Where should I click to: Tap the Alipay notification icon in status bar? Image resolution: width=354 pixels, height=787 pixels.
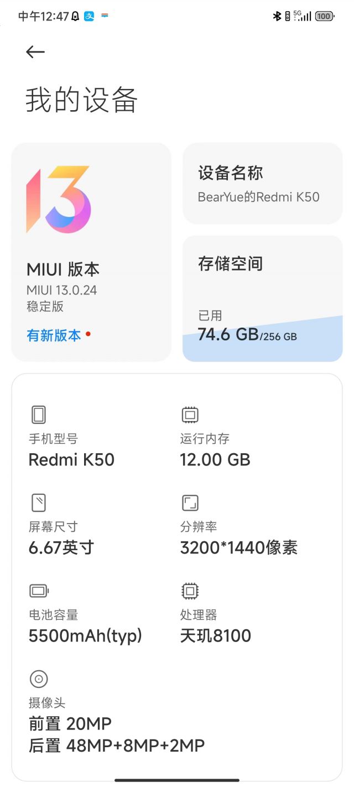click(x=90, y=16)
